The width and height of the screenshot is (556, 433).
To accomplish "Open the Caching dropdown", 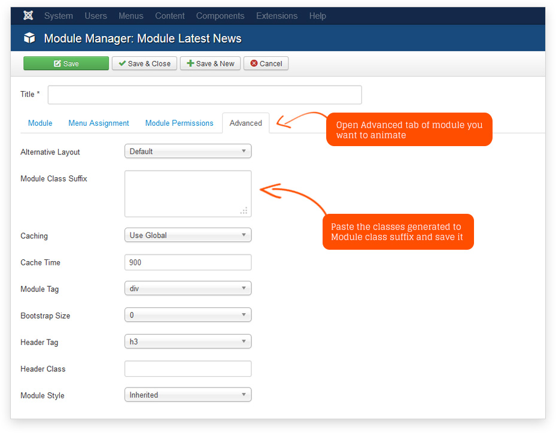I will pyautogui.click(x=188, y=235).
